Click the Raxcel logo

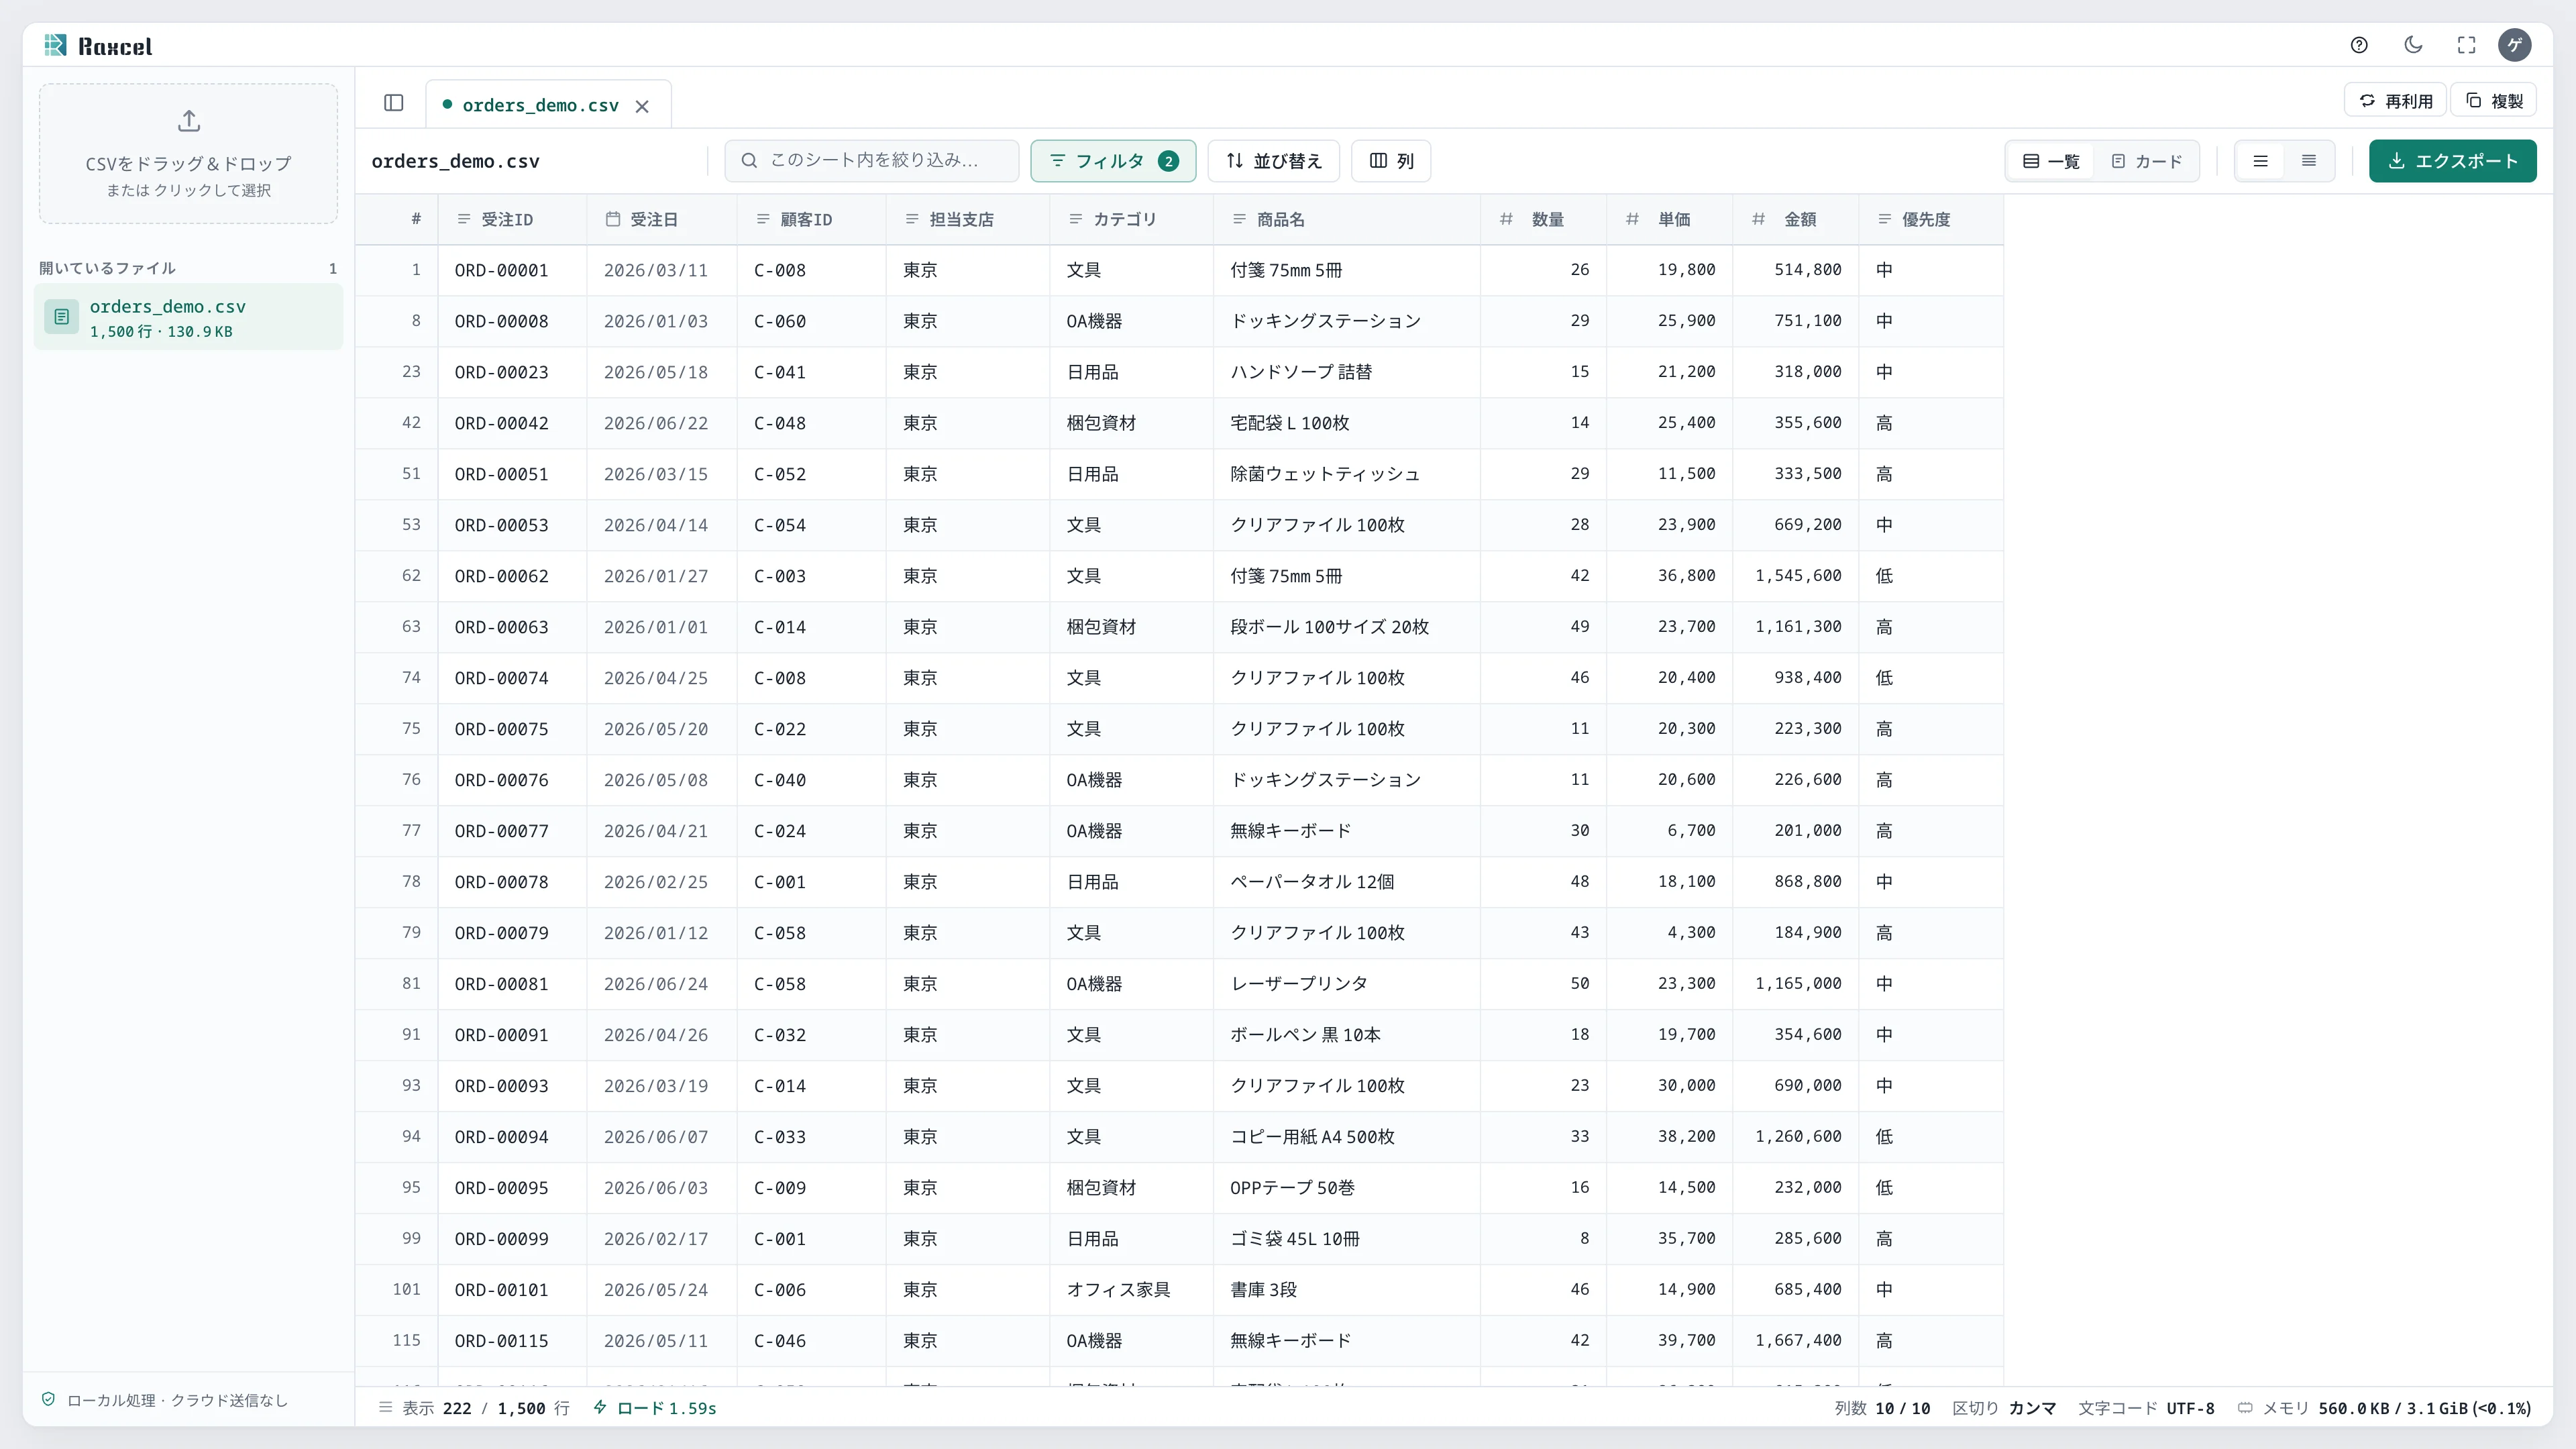pos(98,46)
